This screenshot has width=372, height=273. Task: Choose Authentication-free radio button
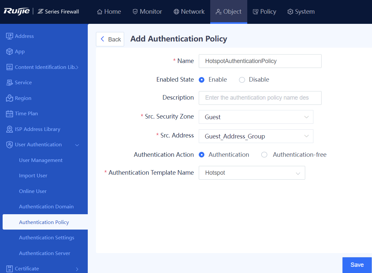tap(264, 155)
